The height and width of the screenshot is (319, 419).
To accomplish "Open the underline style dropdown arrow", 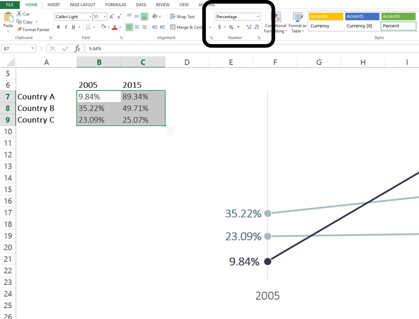I will 79,27.
